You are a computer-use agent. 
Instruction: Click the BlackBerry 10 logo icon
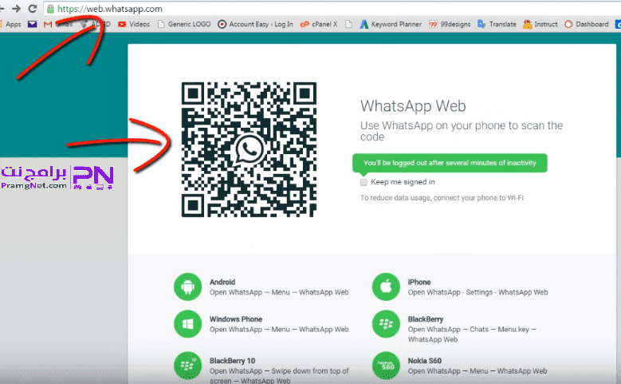(187, 366)
